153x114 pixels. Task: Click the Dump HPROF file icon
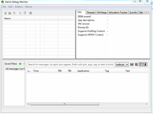(x=10, y=13)
